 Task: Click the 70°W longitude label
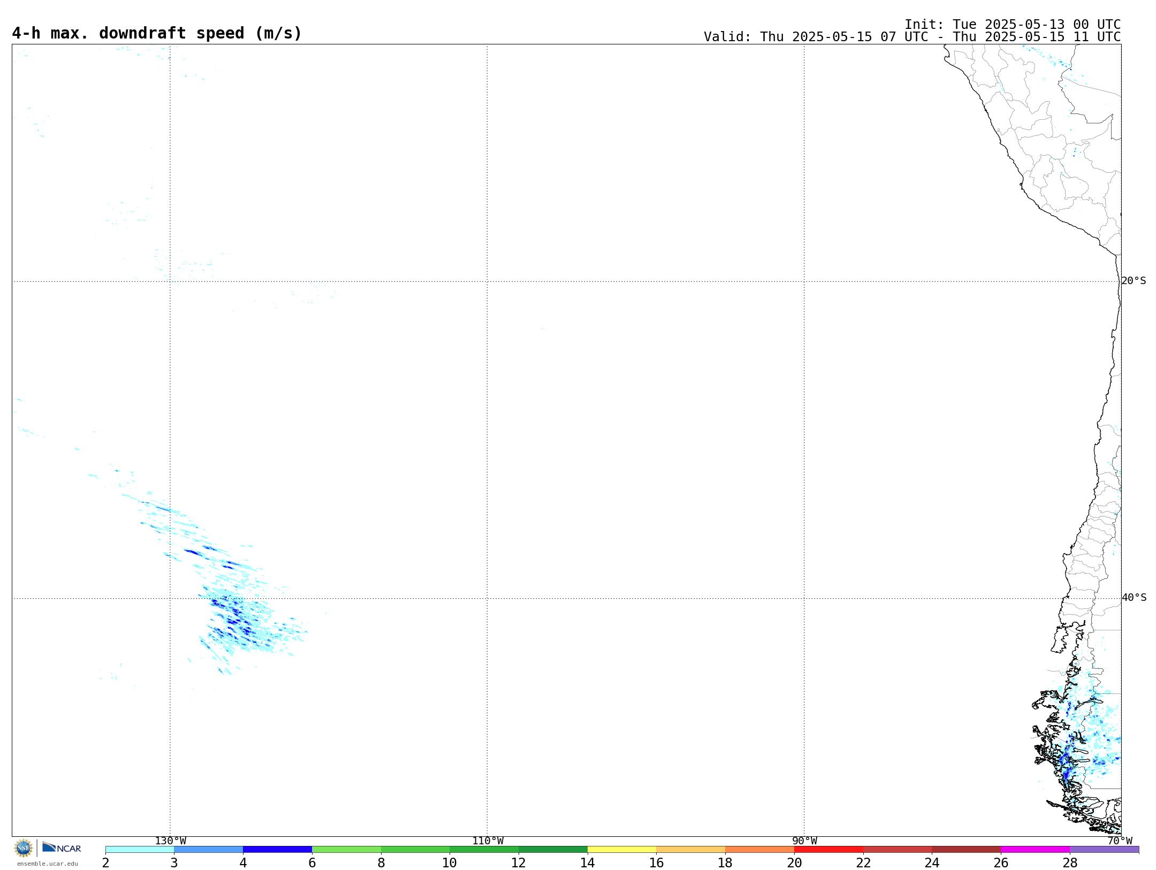(1120, 841)
